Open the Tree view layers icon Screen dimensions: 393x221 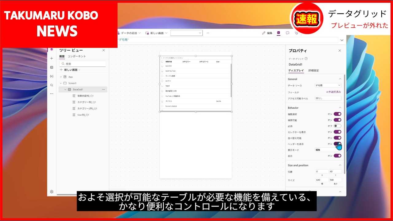pyautogui.click(x=52, y=50)
